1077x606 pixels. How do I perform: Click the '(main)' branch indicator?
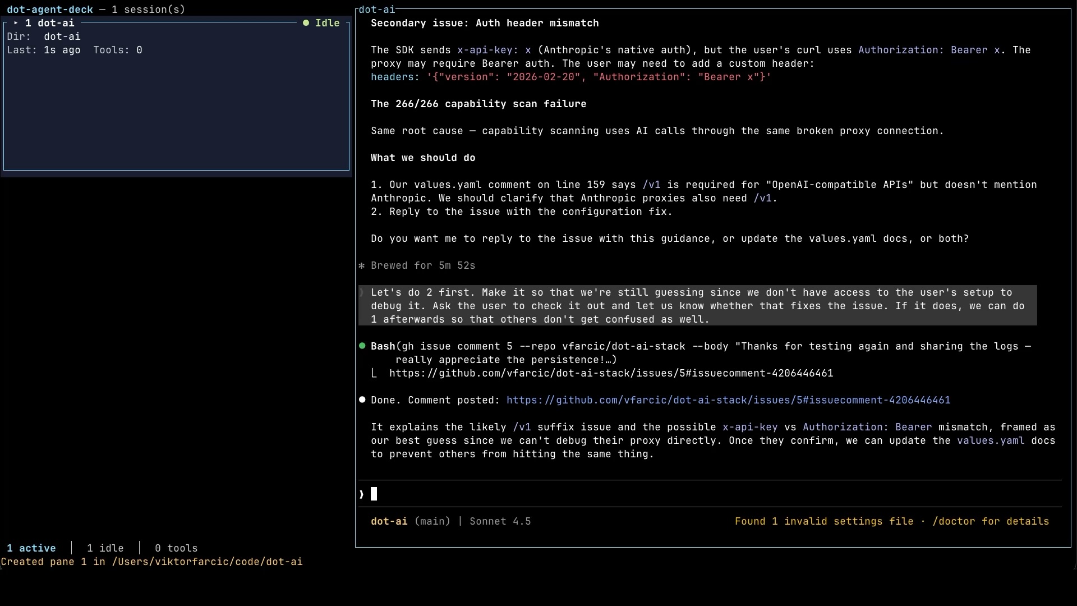(432, 521)
